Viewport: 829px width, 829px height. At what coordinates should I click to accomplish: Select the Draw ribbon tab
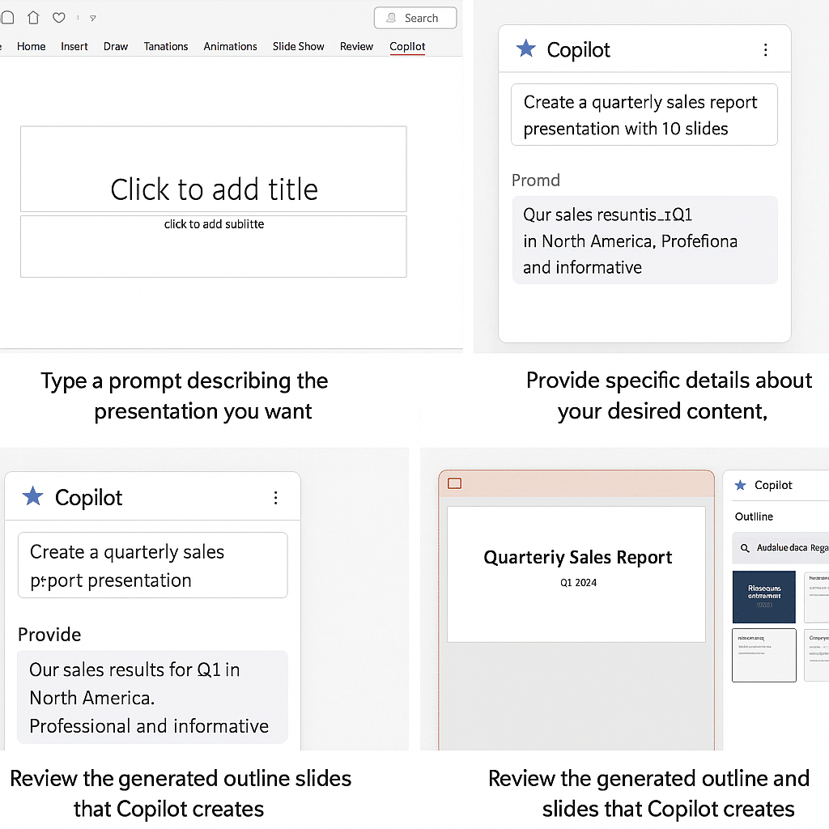(116, 46)
